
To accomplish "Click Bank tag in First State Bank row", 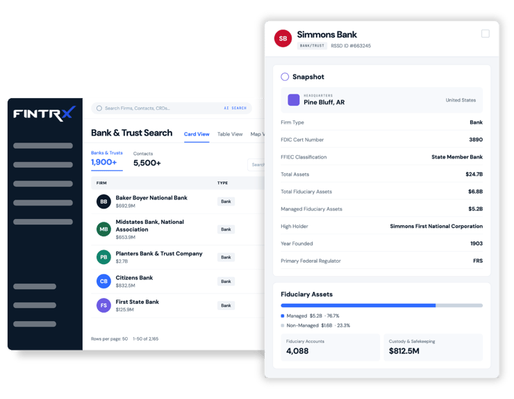I will (226, 305).
